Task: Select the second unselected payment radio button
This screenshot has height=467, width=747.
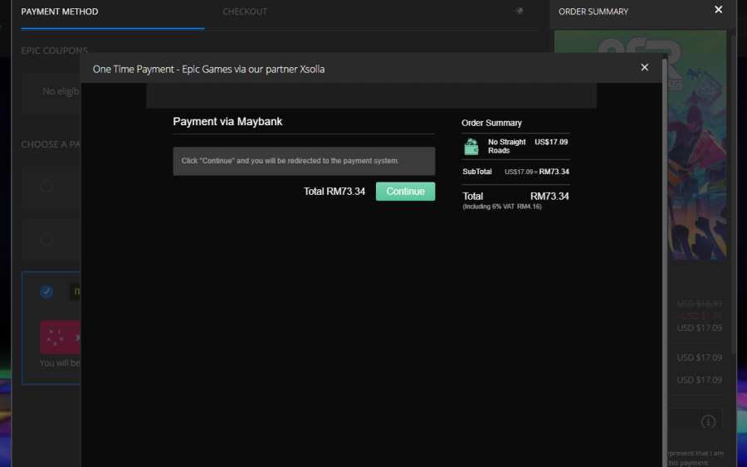Action: [x=46, y=240]
